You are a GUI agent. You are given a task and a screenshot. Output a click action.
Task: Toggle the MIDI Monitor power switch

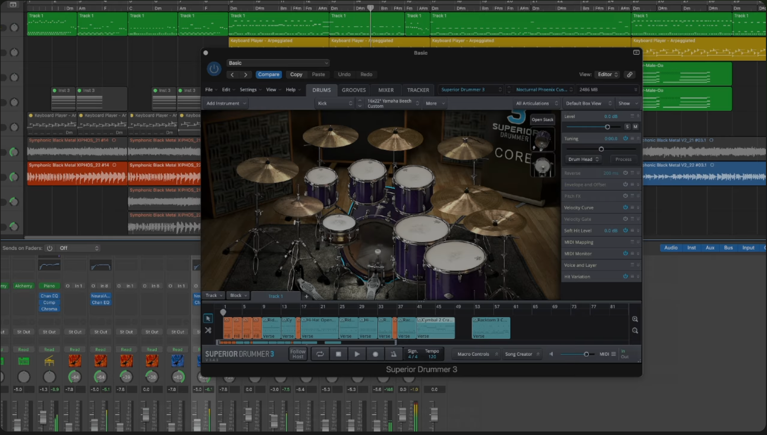point(625,253)
